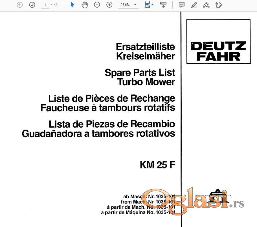257x227 pixels.
Task: Click Faucheuse à tambours rotatifs text
Action: coord(108,108)
